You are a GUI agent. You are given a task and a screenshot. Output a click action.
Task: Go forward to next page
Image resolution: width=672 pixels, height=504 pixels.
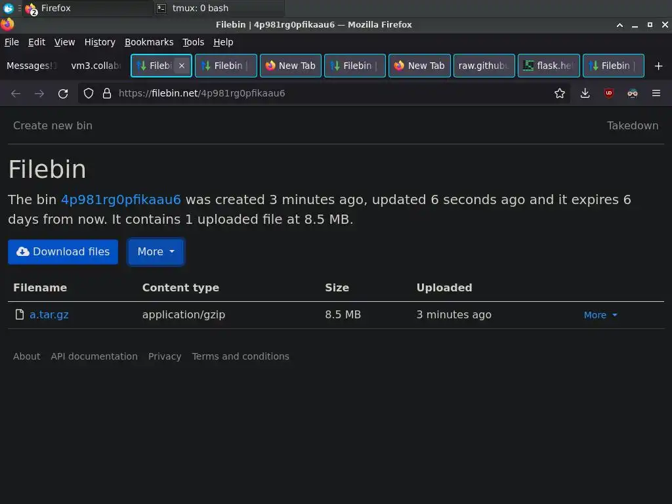pyautogui.click(x=39, y=93)
